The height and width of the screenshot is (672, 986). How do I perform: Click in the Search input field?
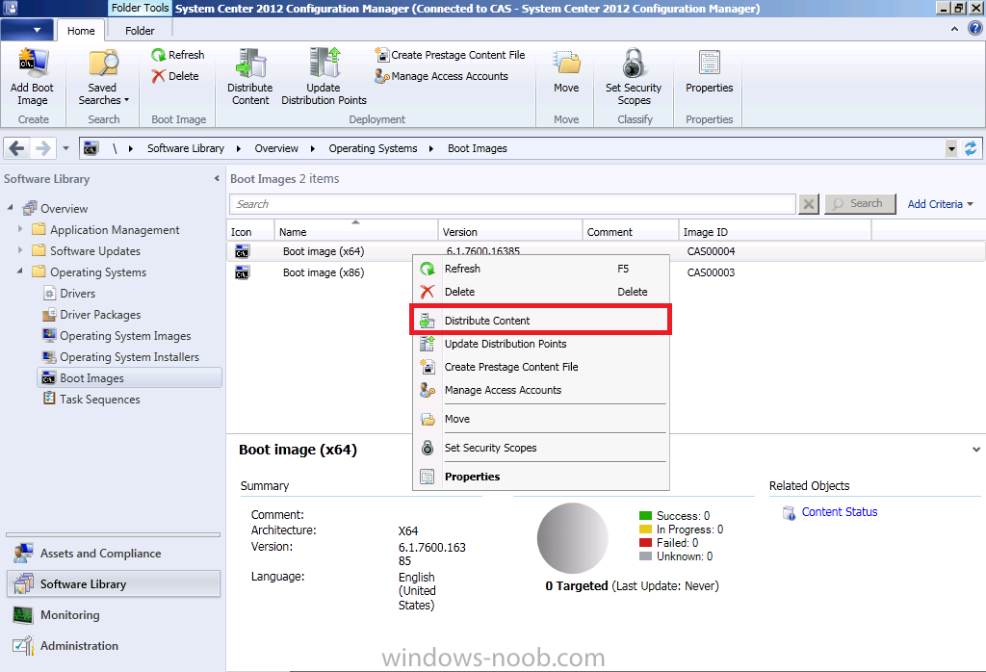[x=512, y=204]
